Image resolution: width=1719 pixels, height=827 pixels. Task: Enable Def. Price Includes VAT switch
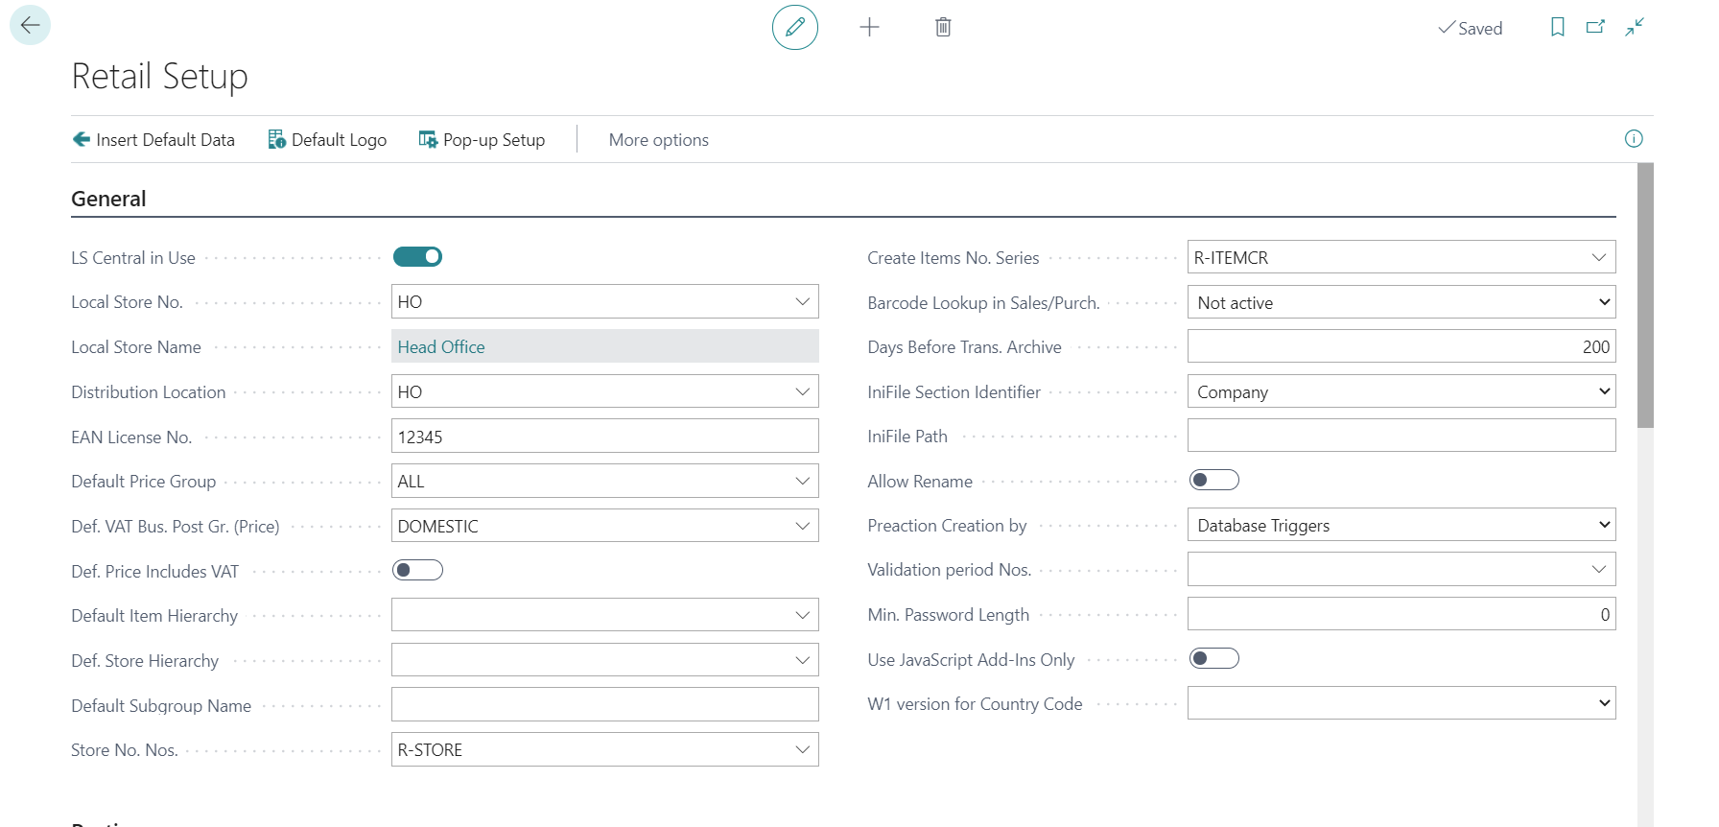(417, 571)
